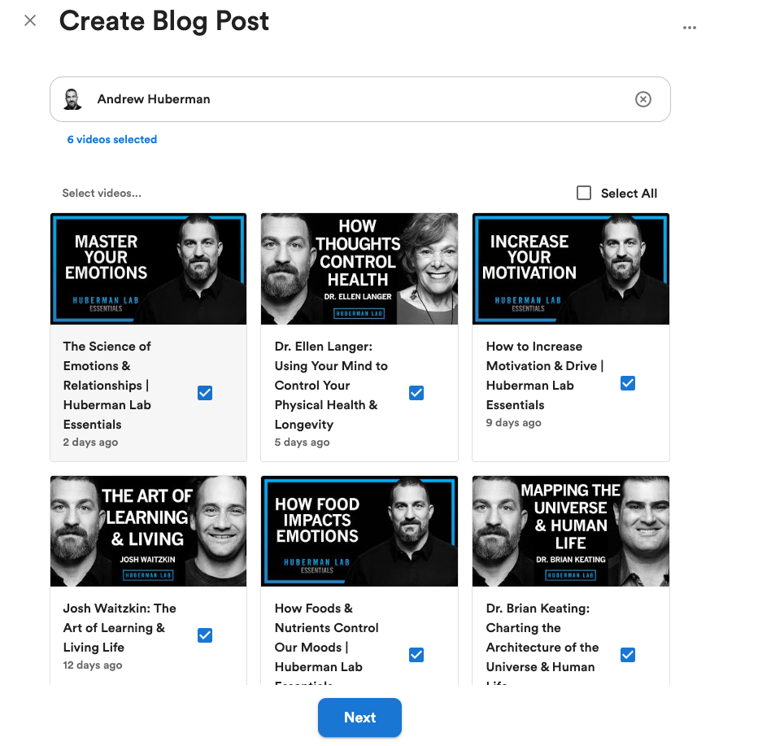Open Increase Your Motivation thumbnail
This screenshot has height=746, width=771.
point(571,269)
